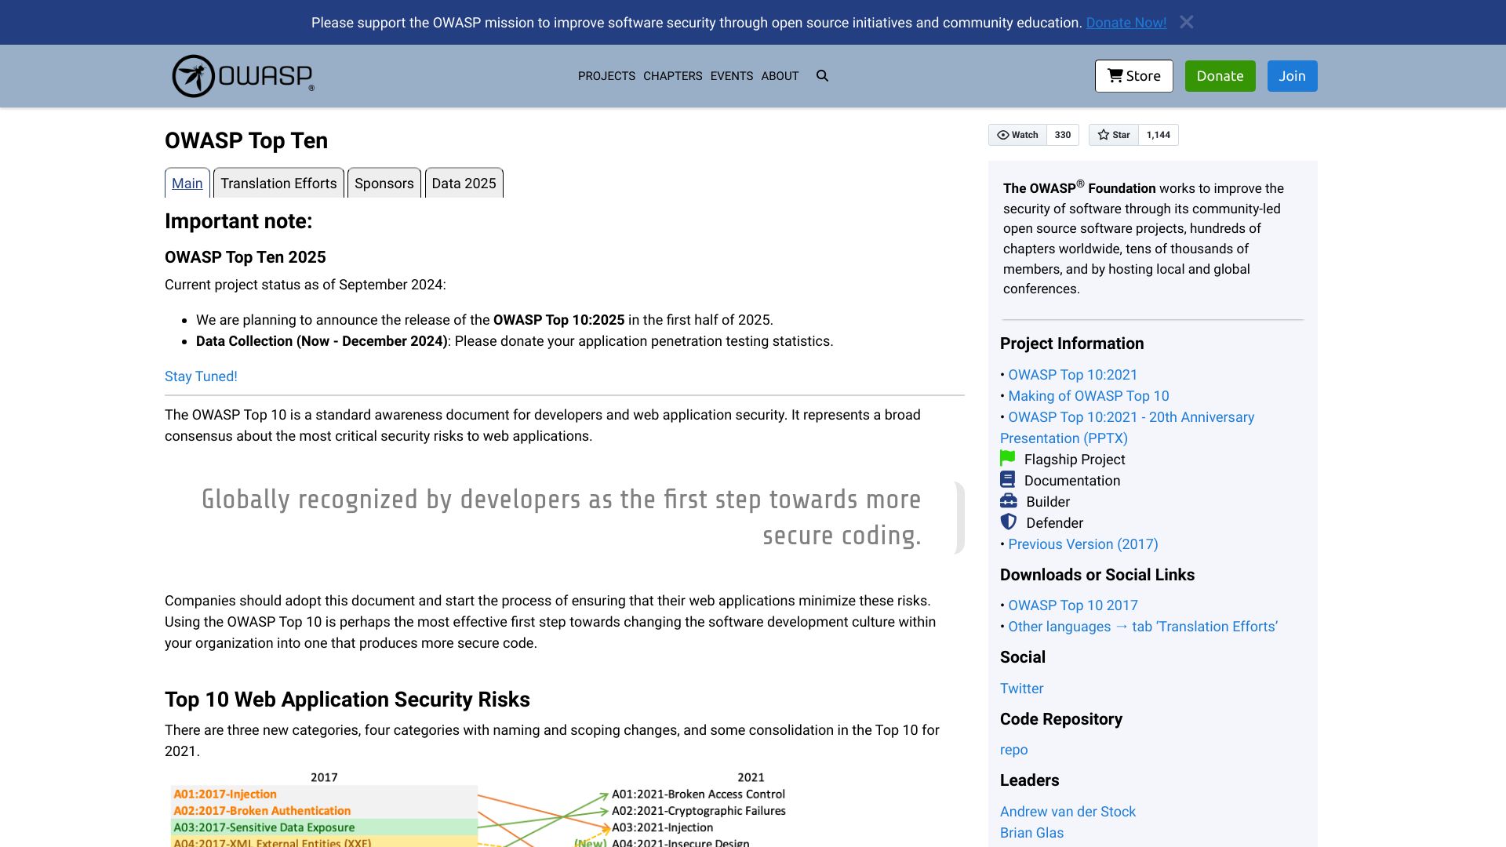Open the site search icon
The width and height of the screenshot is (1506, 847).
pos(822,76)
